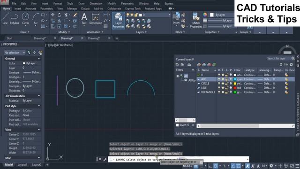Click the Mirror tool icon

60,21
